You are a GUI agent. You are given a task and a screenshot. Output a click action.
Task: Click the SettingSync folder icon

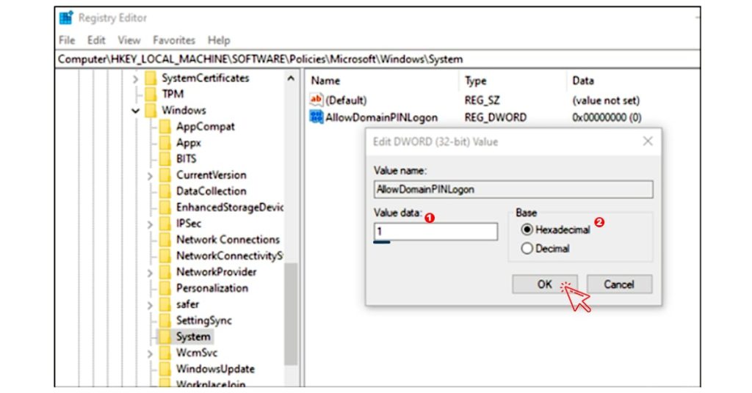click(x=165, y=320)
